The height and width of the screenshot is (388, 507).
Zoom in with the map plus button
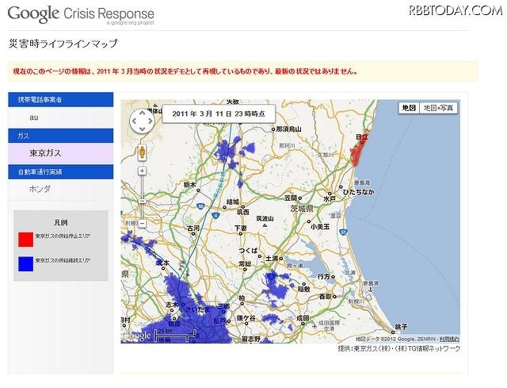[x=142, y=171]
